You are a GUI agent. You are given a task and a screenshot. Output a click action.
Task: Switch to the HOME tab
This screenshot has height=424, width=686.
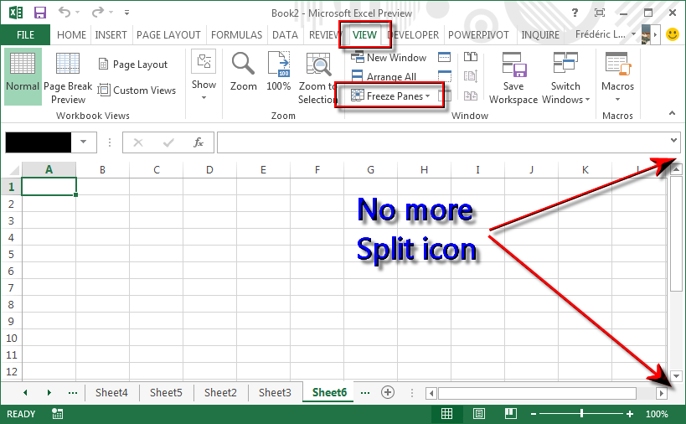click(x=71, y=35)
